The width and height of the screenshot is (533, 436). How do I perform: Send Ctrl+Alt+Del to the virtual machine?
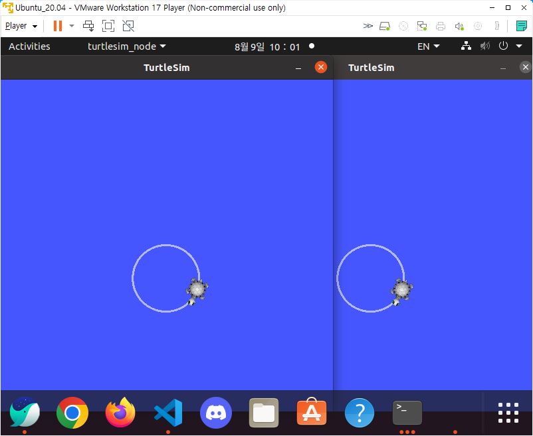tap(88, 26)
